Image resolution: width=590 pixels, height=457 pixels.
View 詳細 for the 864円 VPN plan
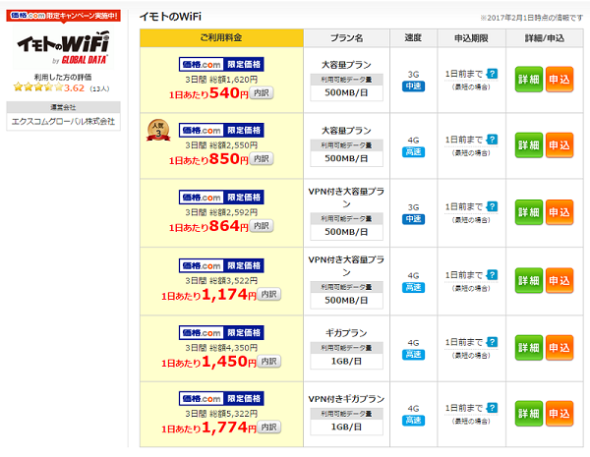pyautogui.click(x=529, y=212)
